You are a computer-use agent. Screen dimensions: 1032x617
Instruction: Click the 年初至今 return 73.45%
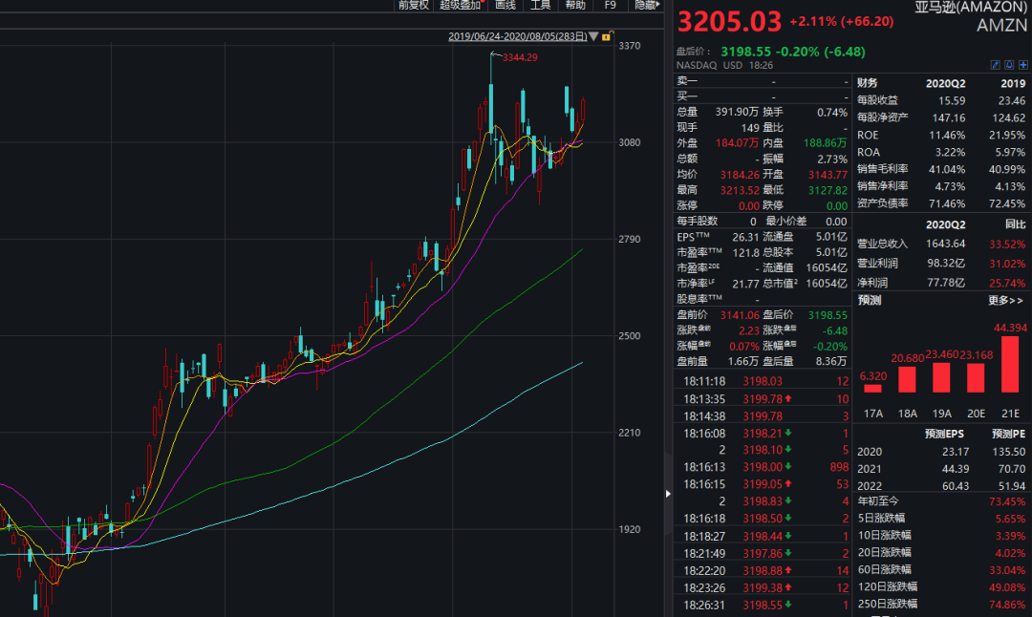1007,501
